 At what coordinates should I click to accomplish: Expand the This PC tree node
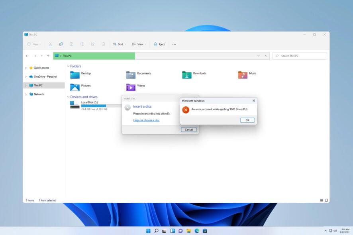26,85
